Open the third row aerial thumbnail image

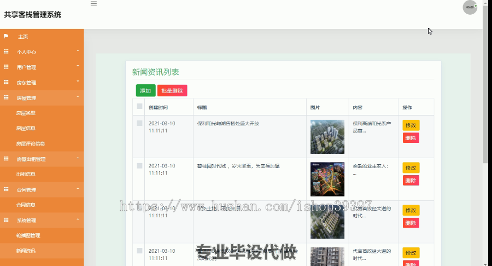pyautogui.click(x=327, y=222)
